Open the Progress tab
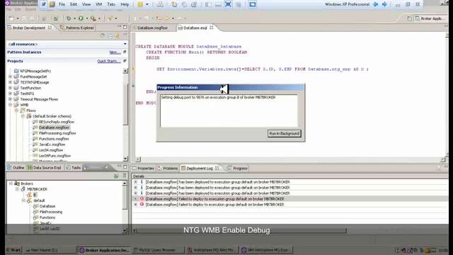 click(x=238, y=168)
